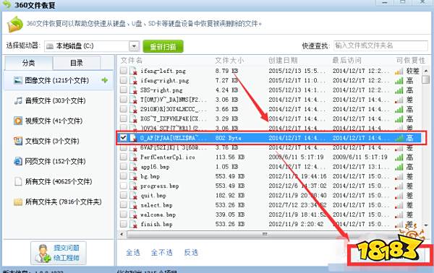Click the file name progress.bmp
434x273 pixels.
pyautogui.click(x=160, y=186)
